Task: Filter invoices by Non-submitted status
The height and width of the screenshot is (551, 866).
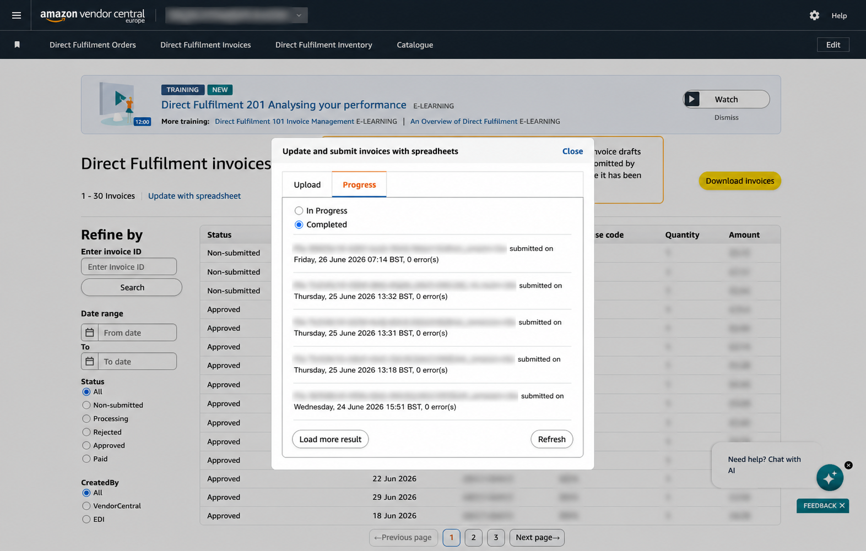Action: point(86,405)
